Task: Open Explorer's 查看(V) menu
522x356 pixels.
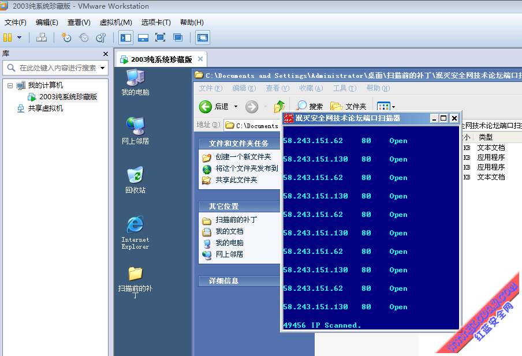Action: pyautogui.click(x=278, y=88)
